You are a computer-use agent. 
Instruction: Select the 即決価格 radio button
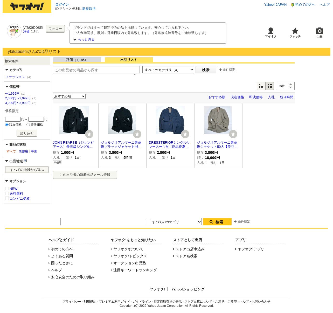tap(28, 125)
